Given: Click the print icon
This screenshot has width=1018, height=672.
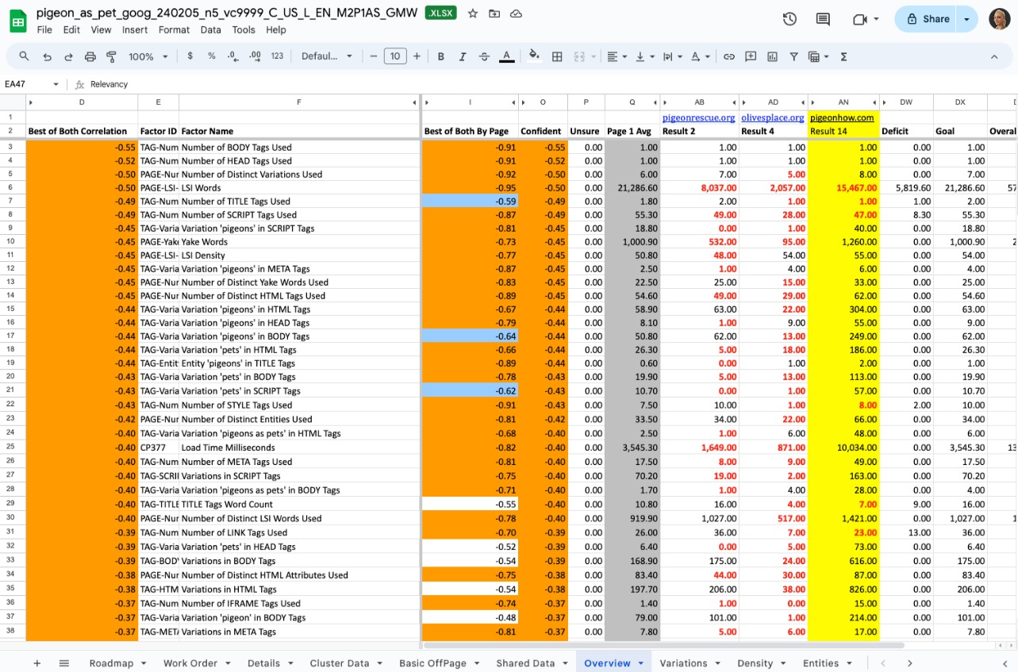Looking at the screenshot, I should [90, 56].
